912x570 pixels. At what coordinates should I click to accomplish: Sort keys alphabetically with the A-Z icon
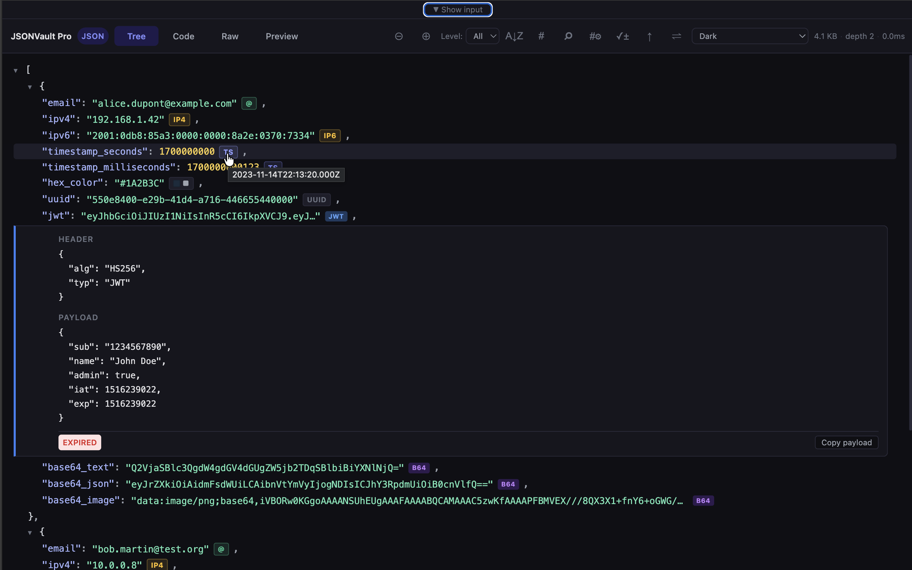(514, 36)
